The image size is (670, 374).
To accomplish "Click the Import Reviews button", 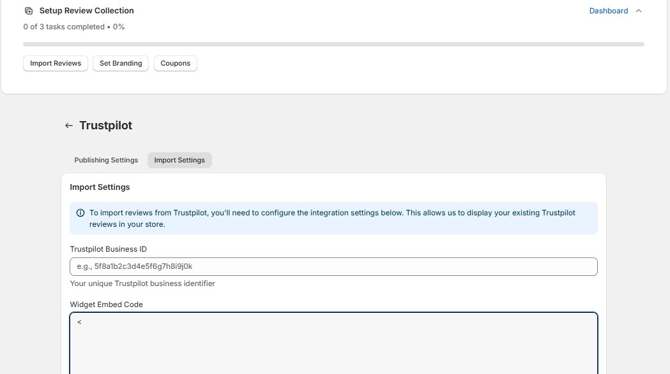I will (56, 63).
